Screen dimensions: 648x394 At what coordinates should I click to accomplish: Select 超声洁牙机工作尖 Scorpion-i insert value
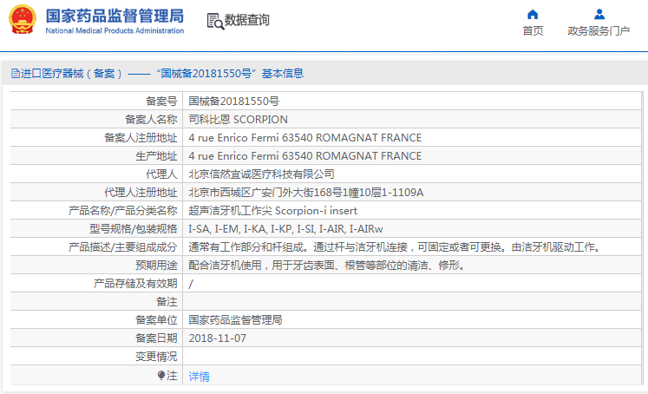click(x=272, y=210)
